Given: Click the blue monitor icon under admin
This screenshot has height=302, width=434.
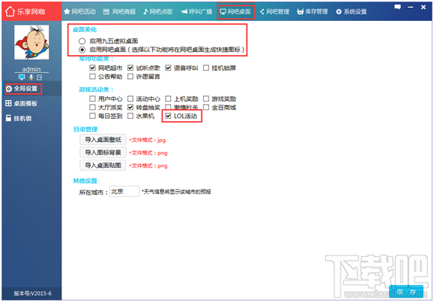Looking at the screenshot, I should pos(22,77).
